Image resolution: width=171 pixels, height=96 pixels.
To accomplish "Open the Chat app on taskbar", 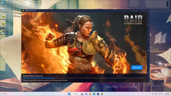I will coord(86,94).
